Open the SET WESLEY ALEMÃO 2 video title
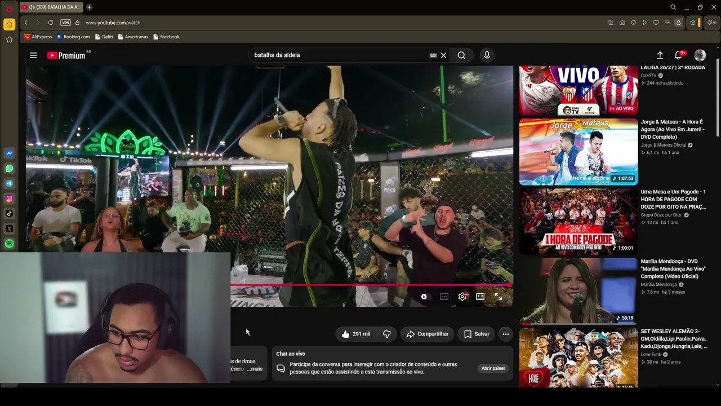721x406 pixels. [674, 338]
